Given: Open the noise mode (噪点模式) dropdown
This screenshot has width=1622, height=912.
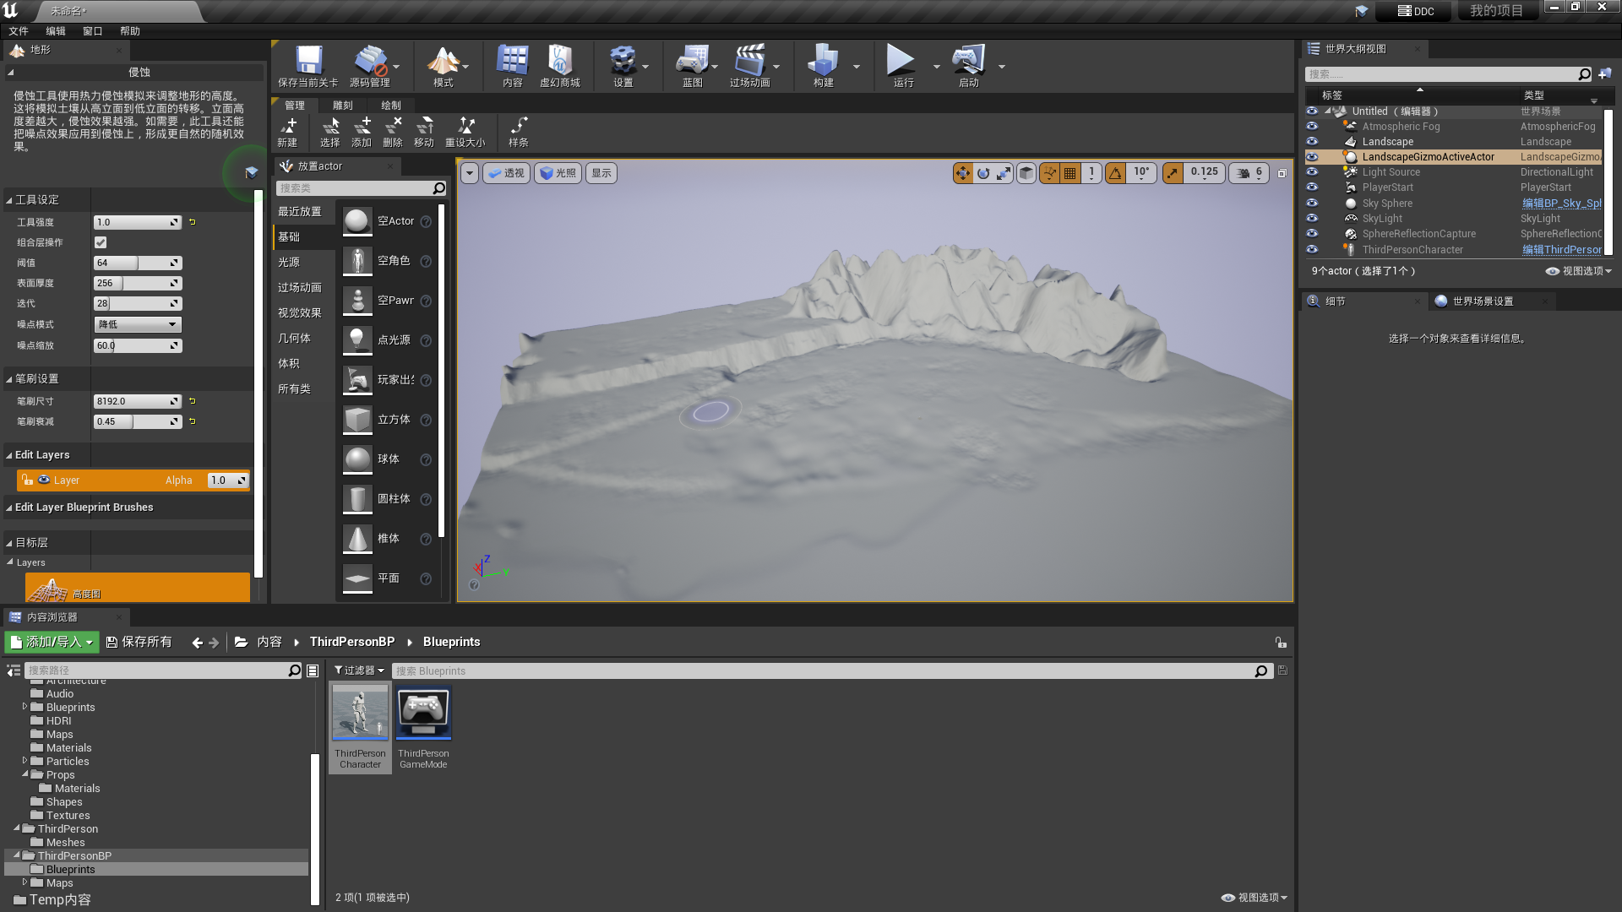Looking at the screenshot, I should click(x=138, y=324).
